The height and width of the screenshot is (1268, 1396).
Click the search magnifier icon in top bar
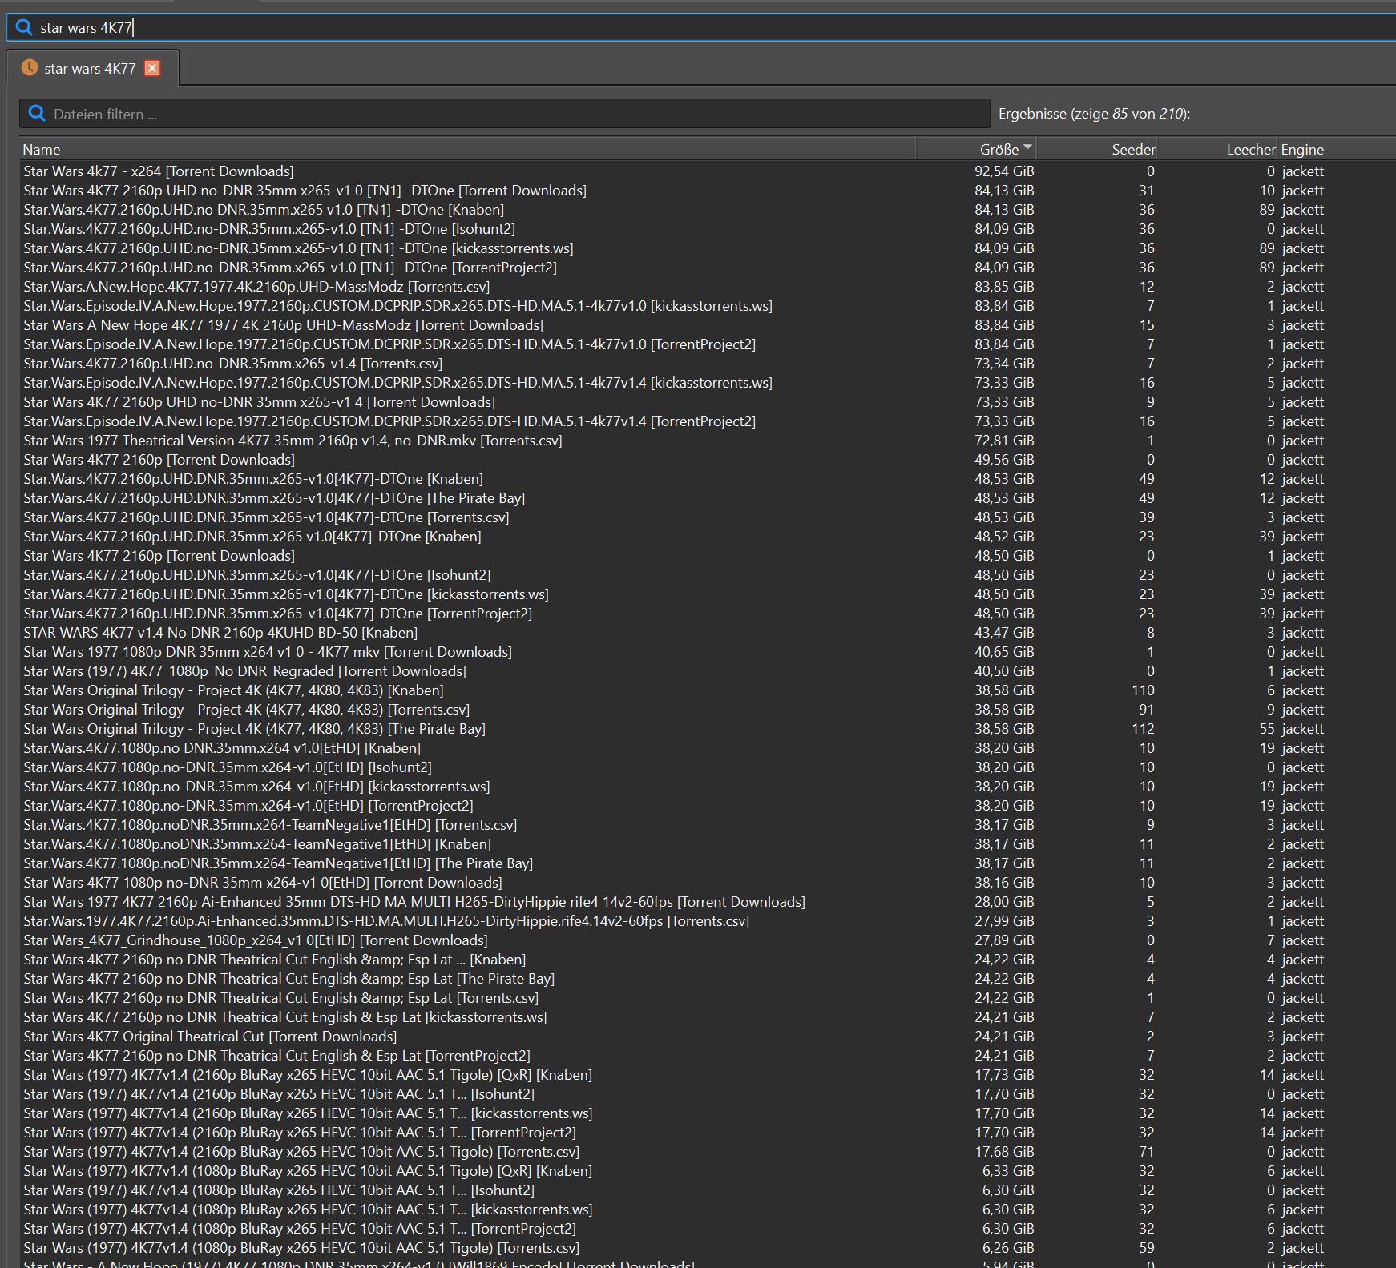24,27
